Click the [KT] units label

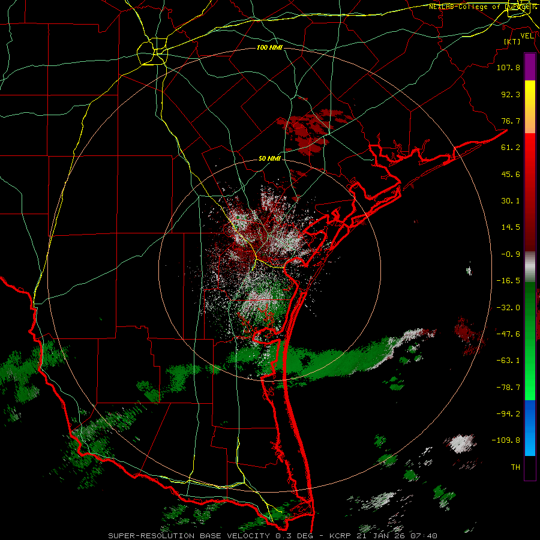tap(512, 42)
